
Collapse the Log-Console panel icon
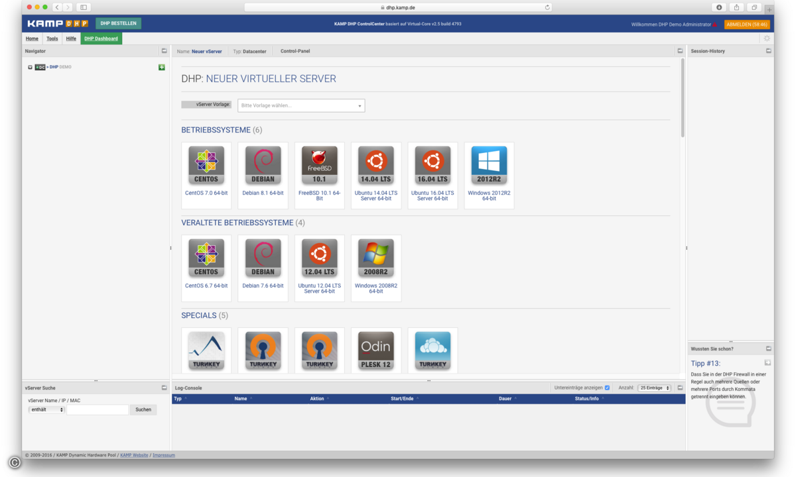tap(680, 388)
